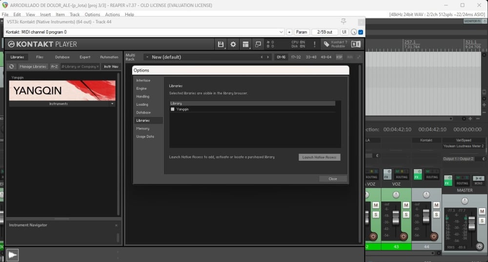Click the UI button in FX window

[x=344, y=32]
